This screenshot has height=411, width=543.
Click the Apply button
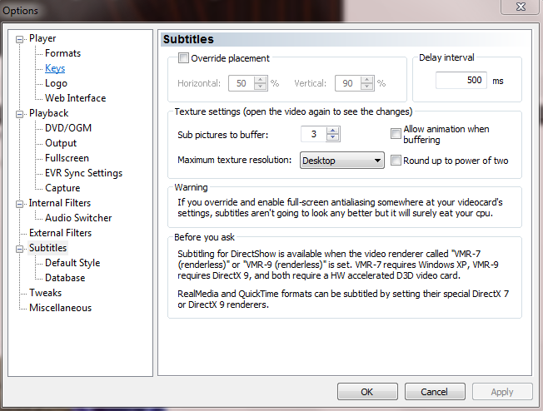[502, 392]
